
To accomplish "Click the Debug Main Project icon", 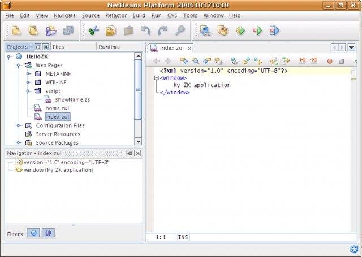I will (x=257, y=31).
